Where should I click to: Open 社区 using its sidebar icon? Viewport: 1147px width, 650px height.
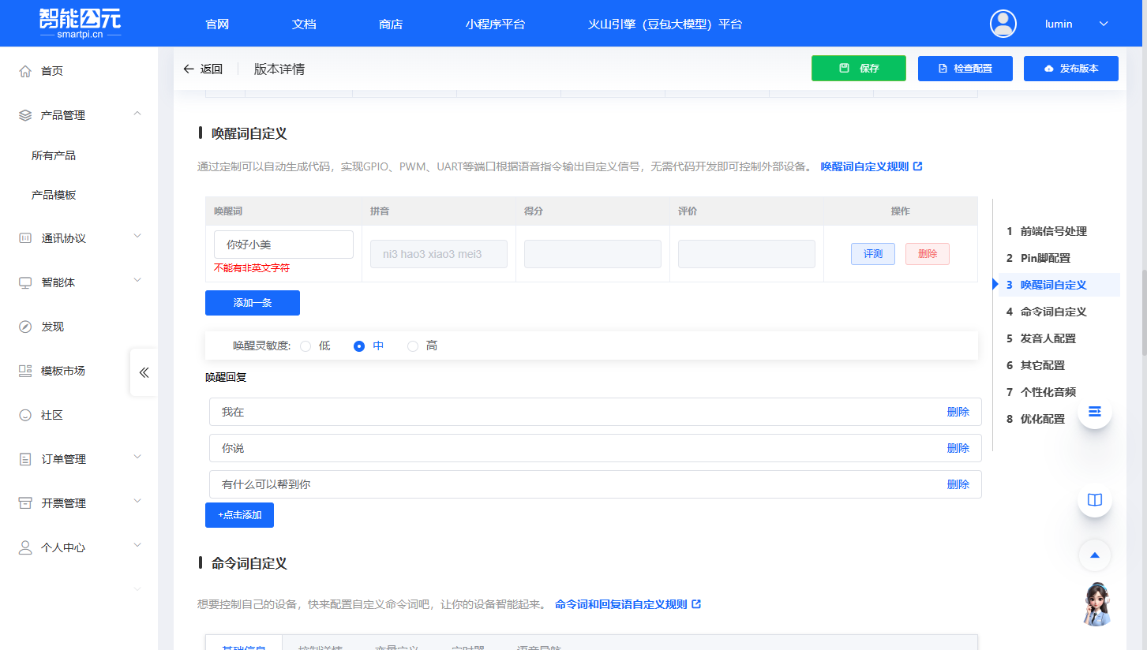pos(24,414)
